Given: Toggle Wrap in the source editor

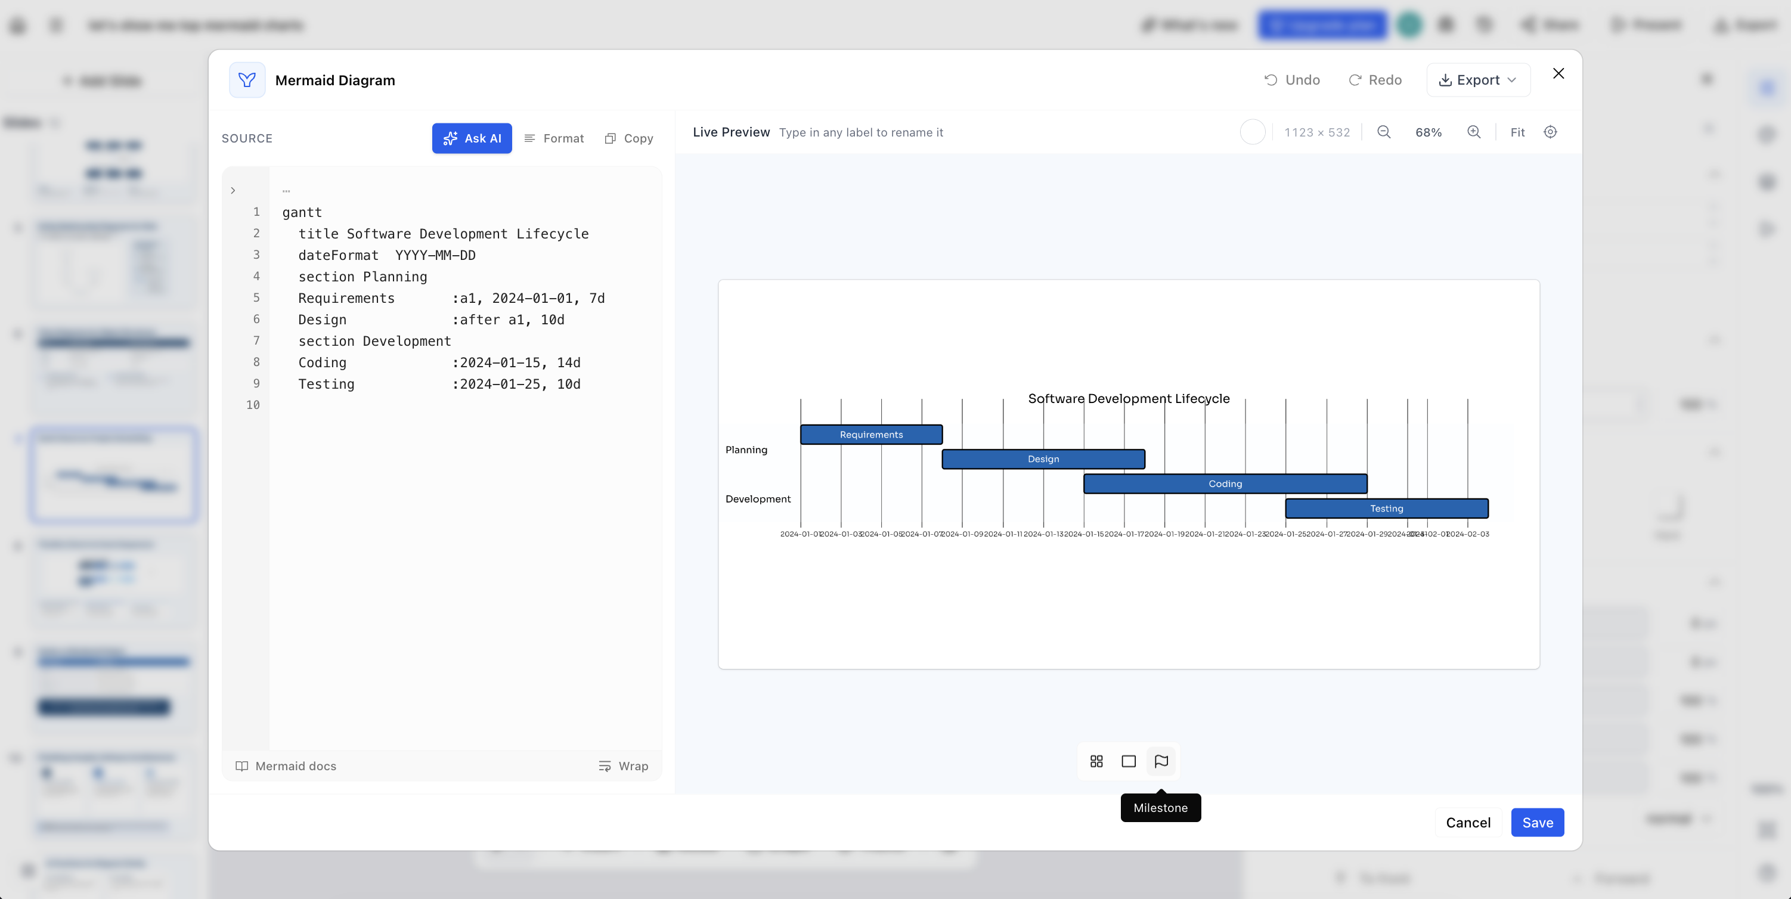Looking at the screenshot, I should [624, 765].
